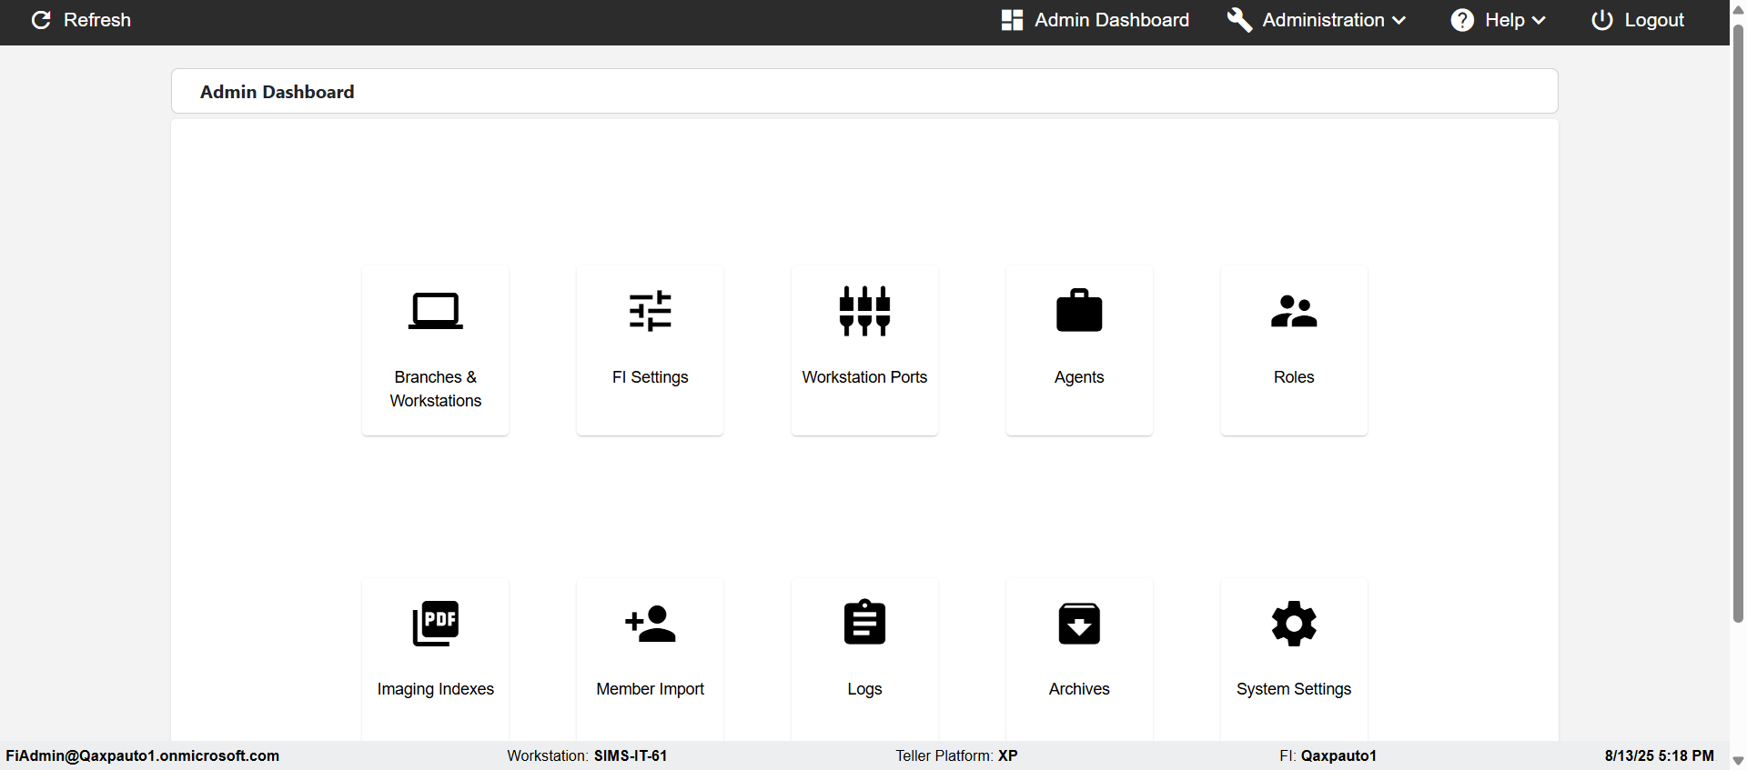The width and height of the screenshot is (1747, 770).
Task: Click the Roles people icon
Action: [x=1294, y=311]
